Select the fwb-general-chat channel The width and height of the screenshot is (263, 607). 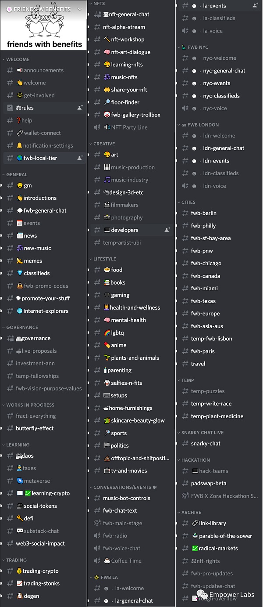[45, 210]
